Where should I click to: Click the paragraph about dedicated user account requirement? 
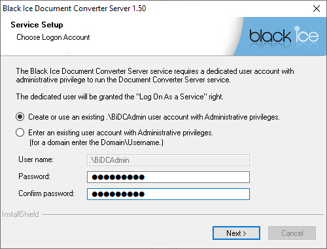tap(155, 75)
